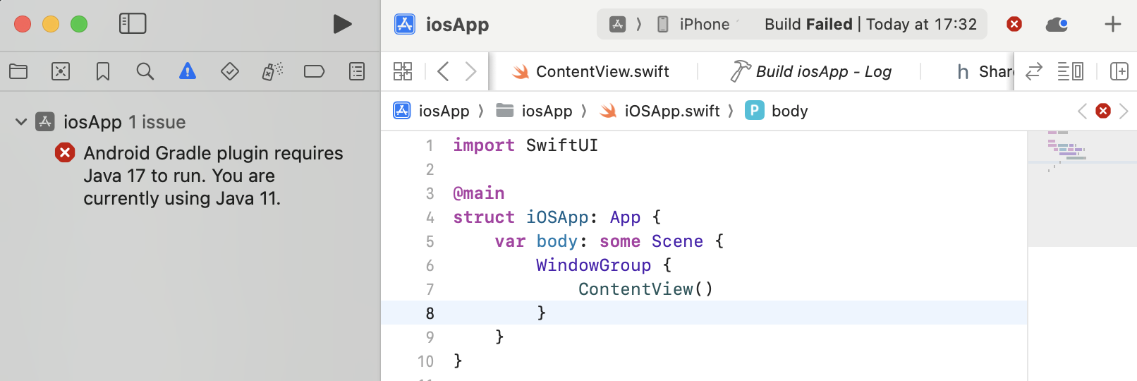The height and width of the screenshot is (381, 1137).
Task: Open the Project navigator folder icon
Action: [18, 71]
